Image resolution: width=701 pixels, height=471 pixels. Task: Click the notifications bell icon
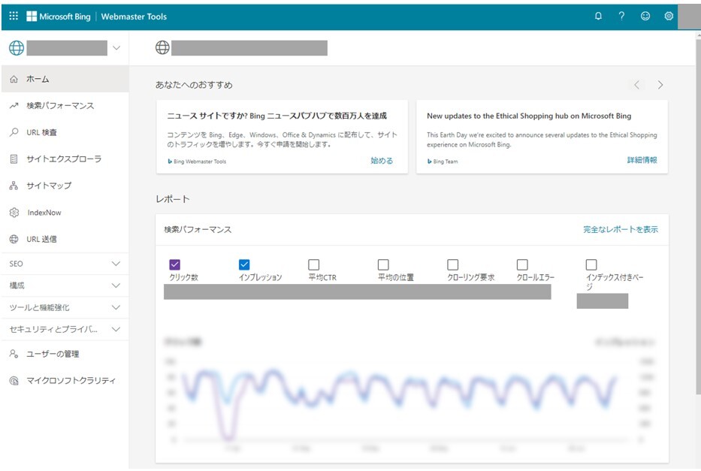(x=598, y=16)
